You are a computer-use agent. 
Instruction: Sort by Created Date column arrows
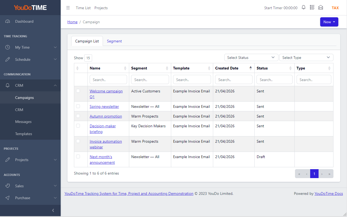tap(251, 68)
